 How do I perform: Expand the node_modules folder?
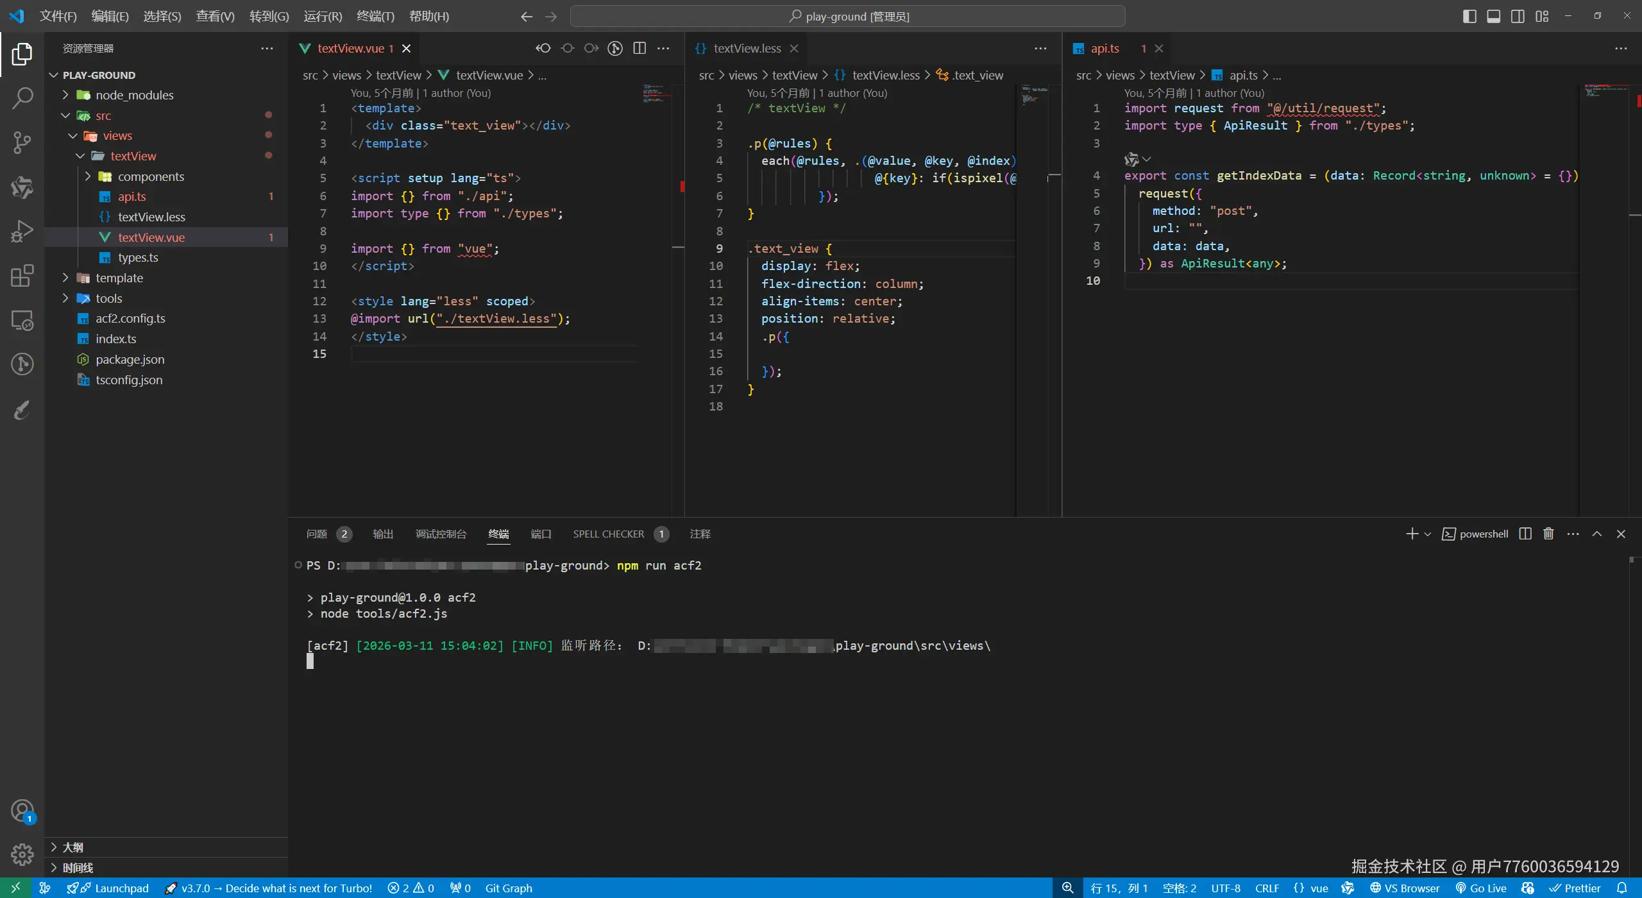134,95
